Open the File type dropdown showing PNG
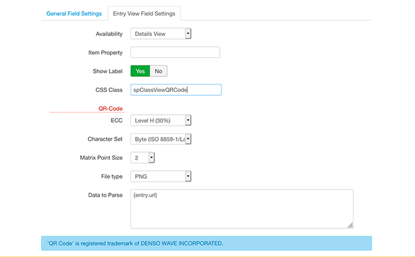 click(x=161, y=176)
